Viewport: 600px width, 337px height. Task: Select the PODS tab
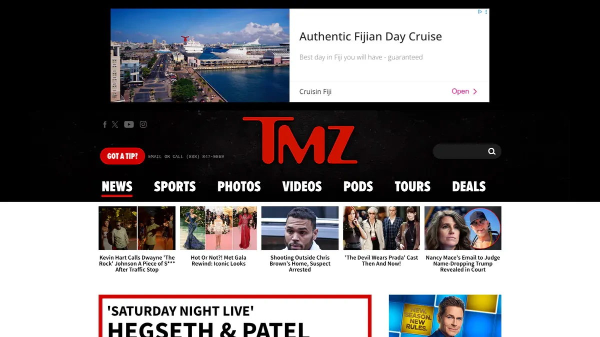[x=358, y=187]
